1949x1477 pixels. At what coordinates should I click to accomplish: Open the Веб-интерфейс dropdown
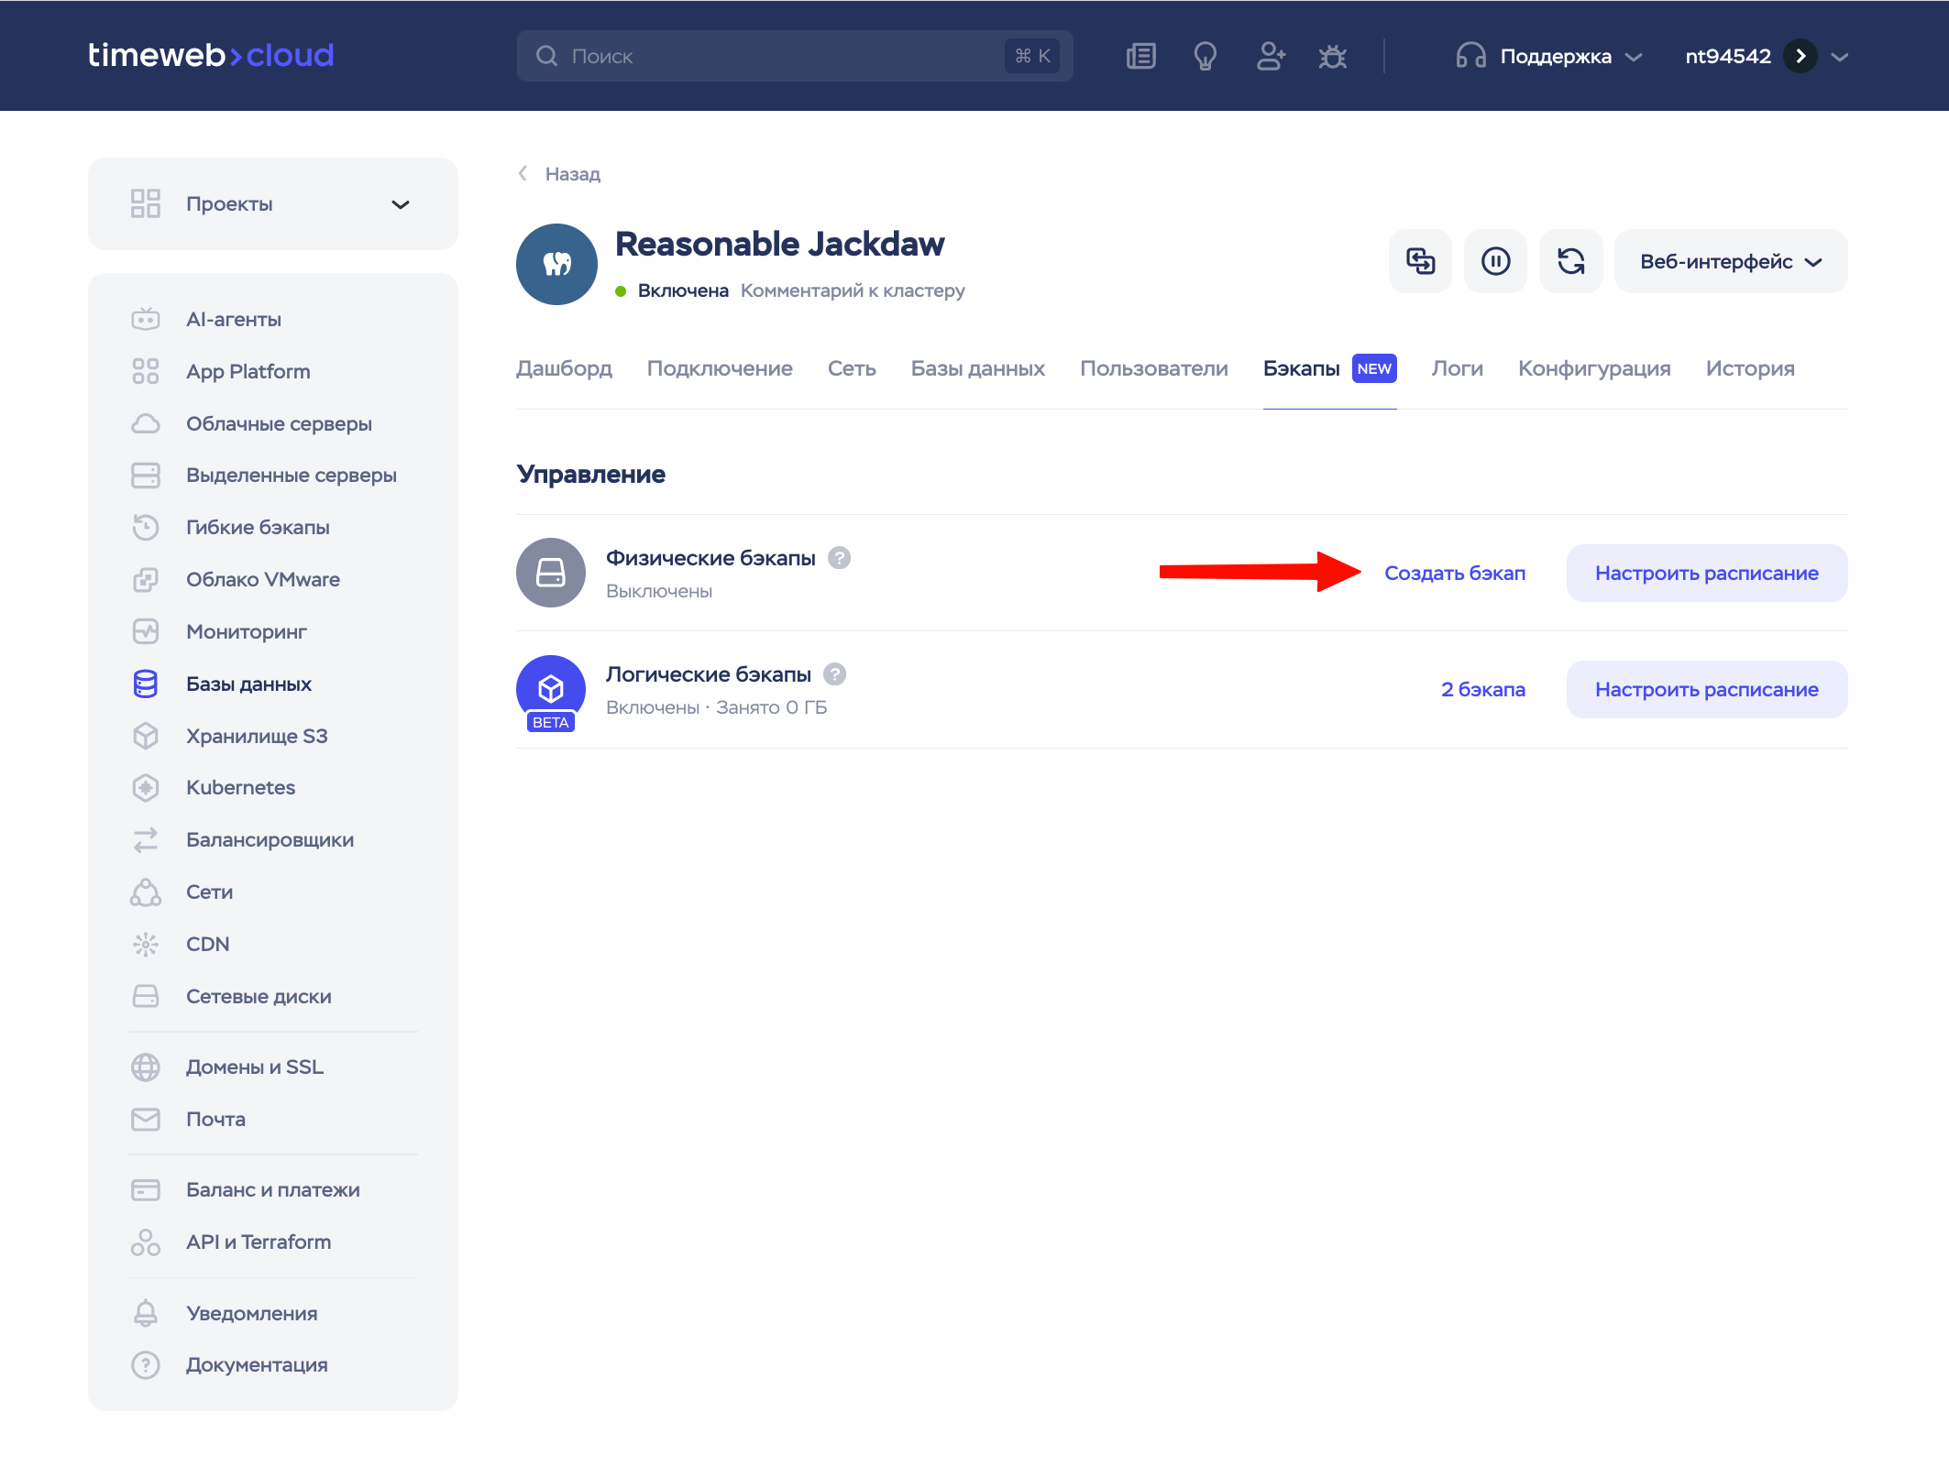pos(1730,261)
